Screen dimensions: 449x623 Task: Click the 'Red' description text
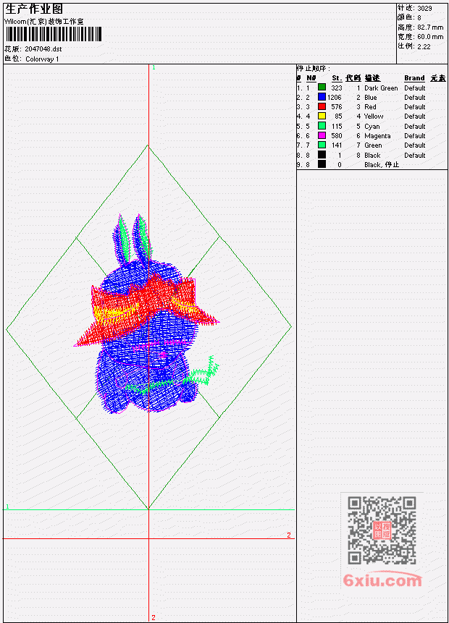(x=370, y=106)
